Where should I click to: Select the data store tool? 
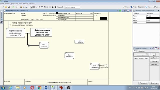click(47, 7)
